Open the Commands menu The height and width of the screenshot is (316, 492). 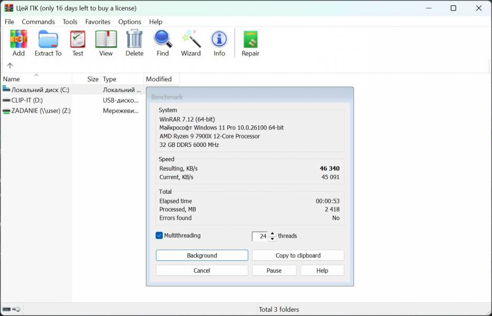38,22
